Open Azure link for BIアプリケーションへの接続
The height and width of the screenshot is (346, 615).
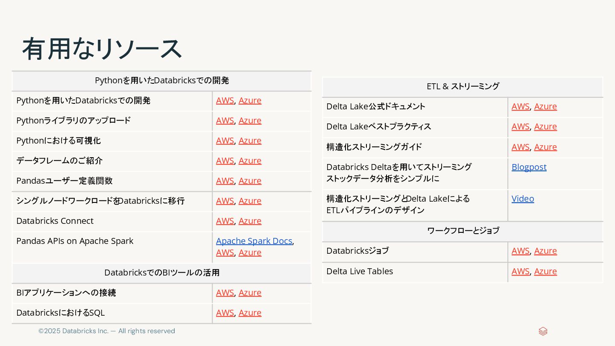[x=250, y=293]
